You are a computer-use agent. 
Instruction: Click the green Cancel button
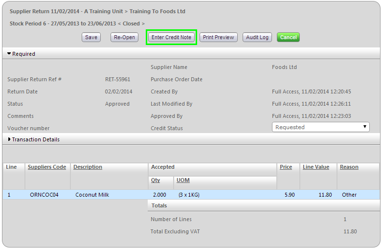288,37
